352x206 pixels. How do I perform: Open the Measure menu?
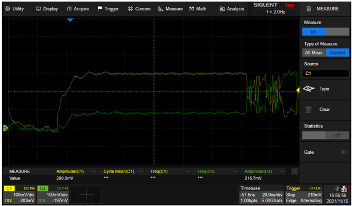(170, 9)
